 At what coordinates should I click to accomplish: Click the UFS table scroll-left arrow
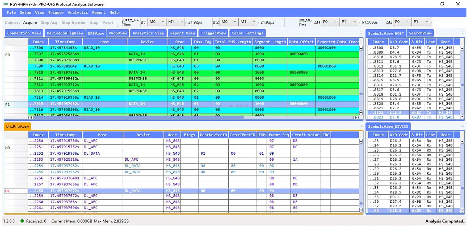coord(30,117)
